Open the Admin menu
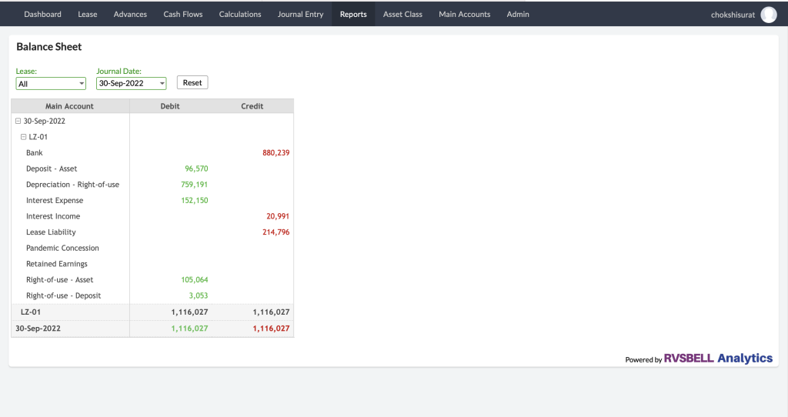The height and width of the screenshot is (417, 788). tap(518, 15)
